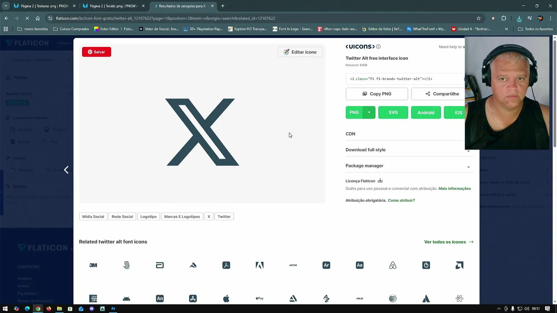This screenshot has width=557, height=313.
Task: Open the Adobe Animate 'An' icon
Action: click(x=160, y=298)
